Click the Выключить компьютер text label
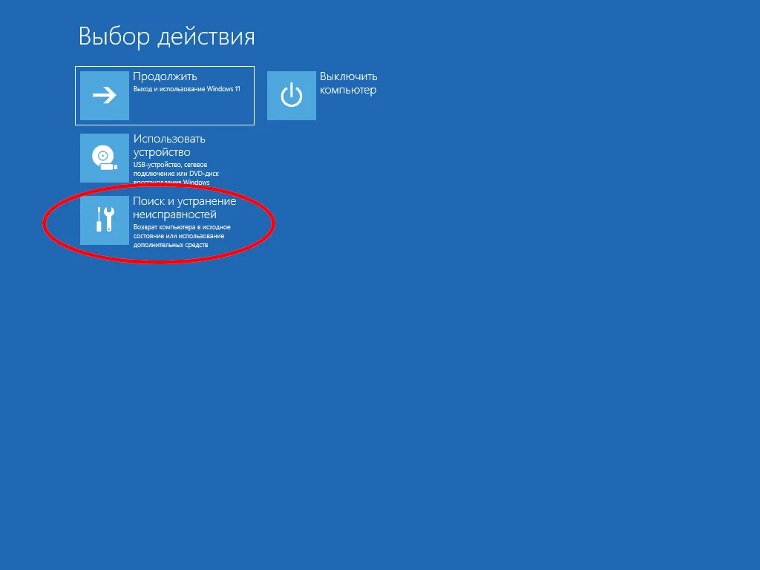This screenshot has height=570, width=760. [348, 83]
